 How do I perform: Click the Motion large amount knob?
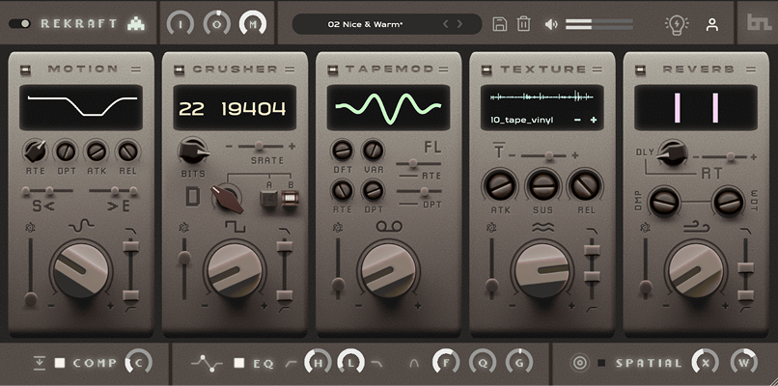81,270
